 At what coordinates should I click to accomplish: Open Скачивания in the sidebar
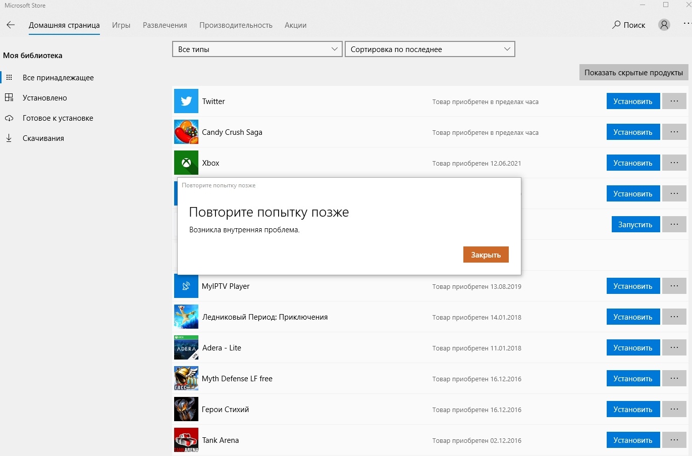tap(43, 138)
